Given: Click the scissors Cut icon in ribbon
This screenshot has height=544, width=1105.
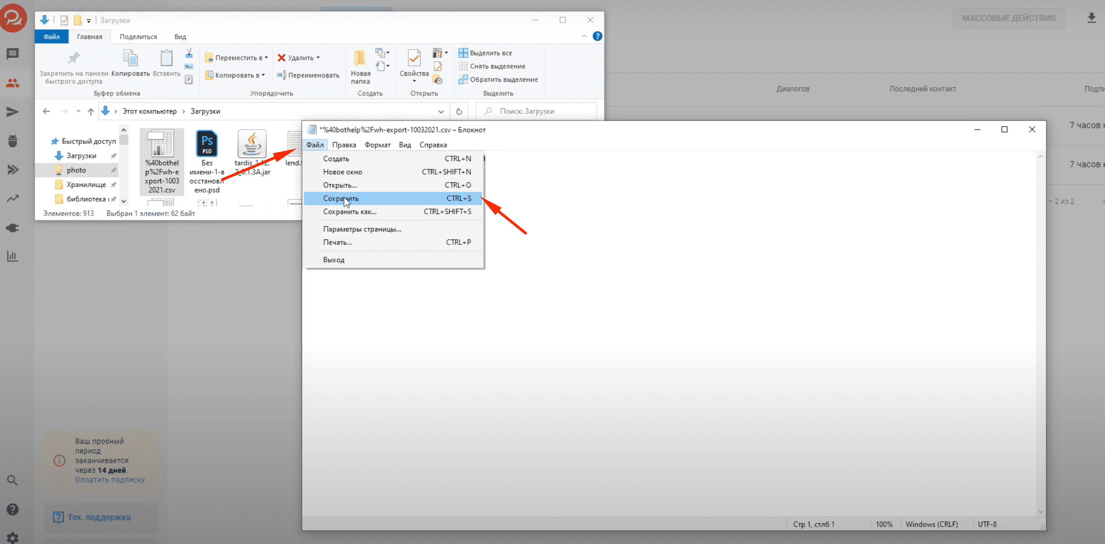Looking at the screenshot, I should 189,54.
